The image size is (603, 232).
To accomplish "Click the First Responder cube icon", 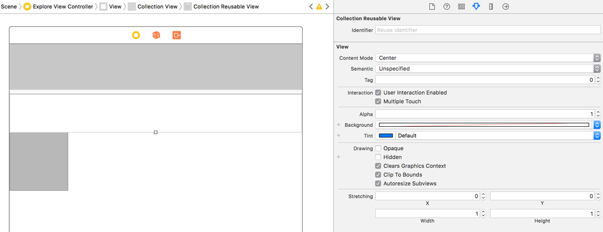I will coord(156,35).
